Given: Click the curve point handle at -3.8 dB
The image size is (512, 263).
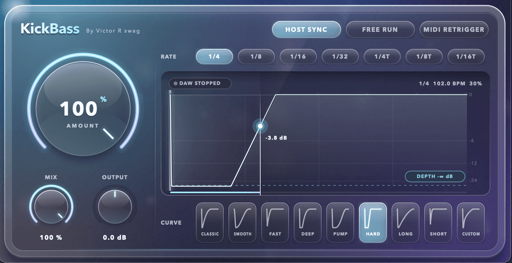Looking at the screenshot, I should [x=260, y=126].
